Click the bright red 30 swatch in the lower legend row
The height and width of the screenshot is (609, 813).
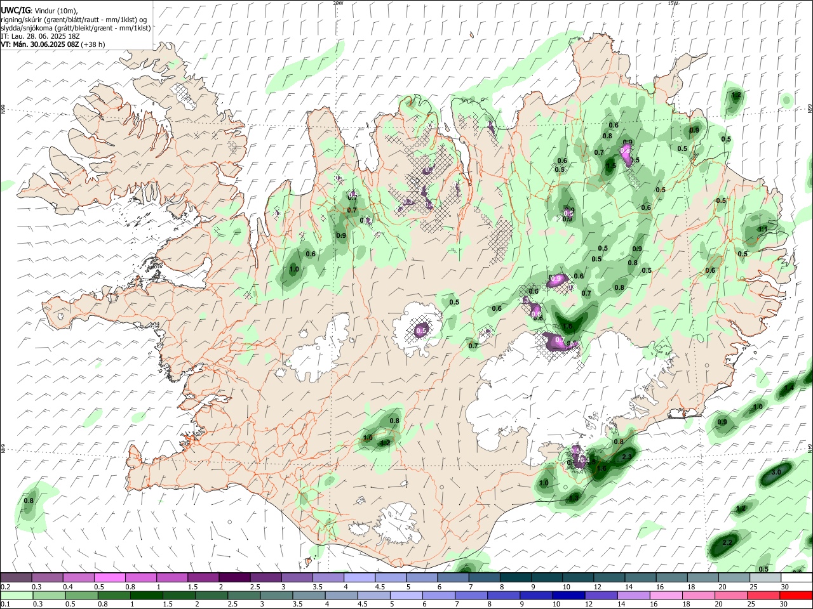point(796,595)
